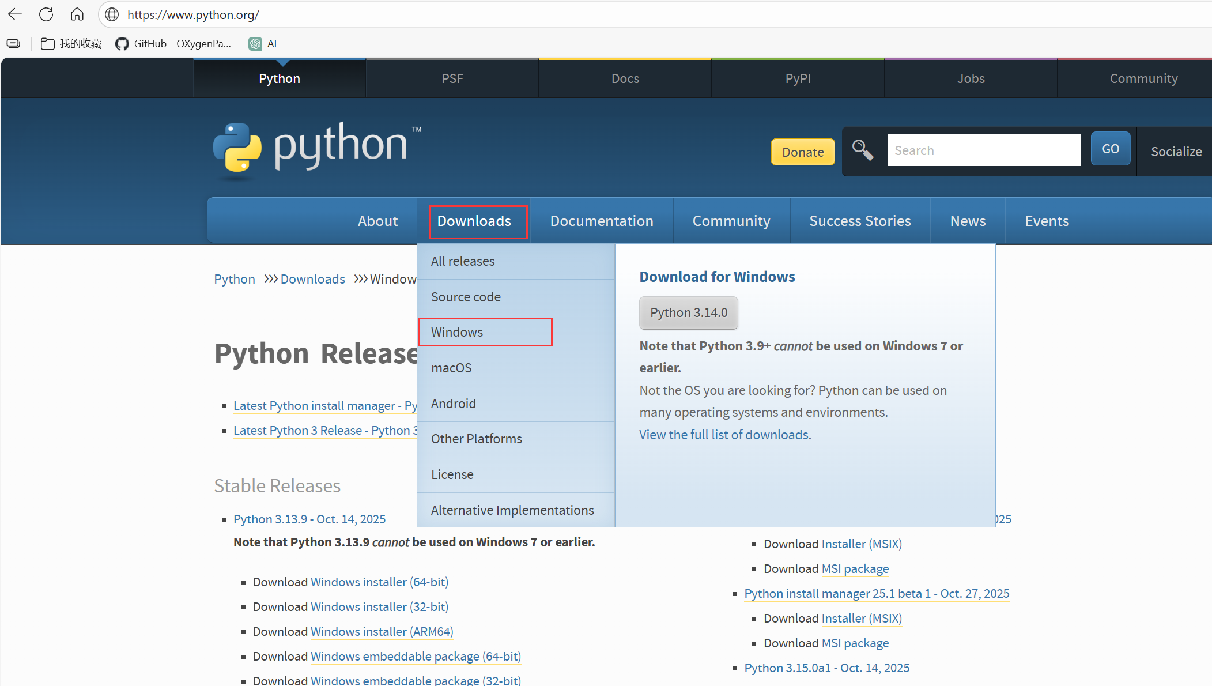Expand the Socialize menu
The height and width of the screenshot is (686, 1212).
pyautogui.click(x=1176, y=152)
